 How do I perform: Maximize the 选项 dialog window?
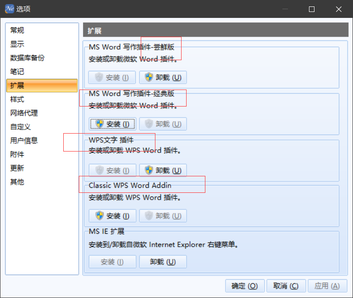[312, 9]
